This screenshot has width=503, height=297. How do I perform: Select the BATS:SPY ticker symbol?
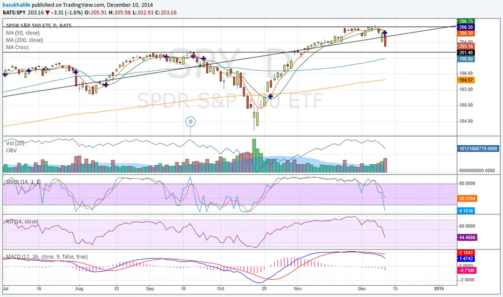[15, 13]
